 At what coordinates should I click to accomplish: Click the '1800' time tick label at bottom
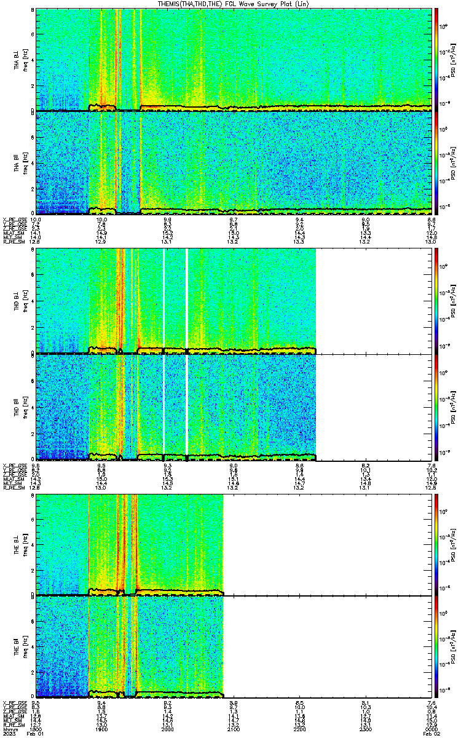[x=36, y=729]
